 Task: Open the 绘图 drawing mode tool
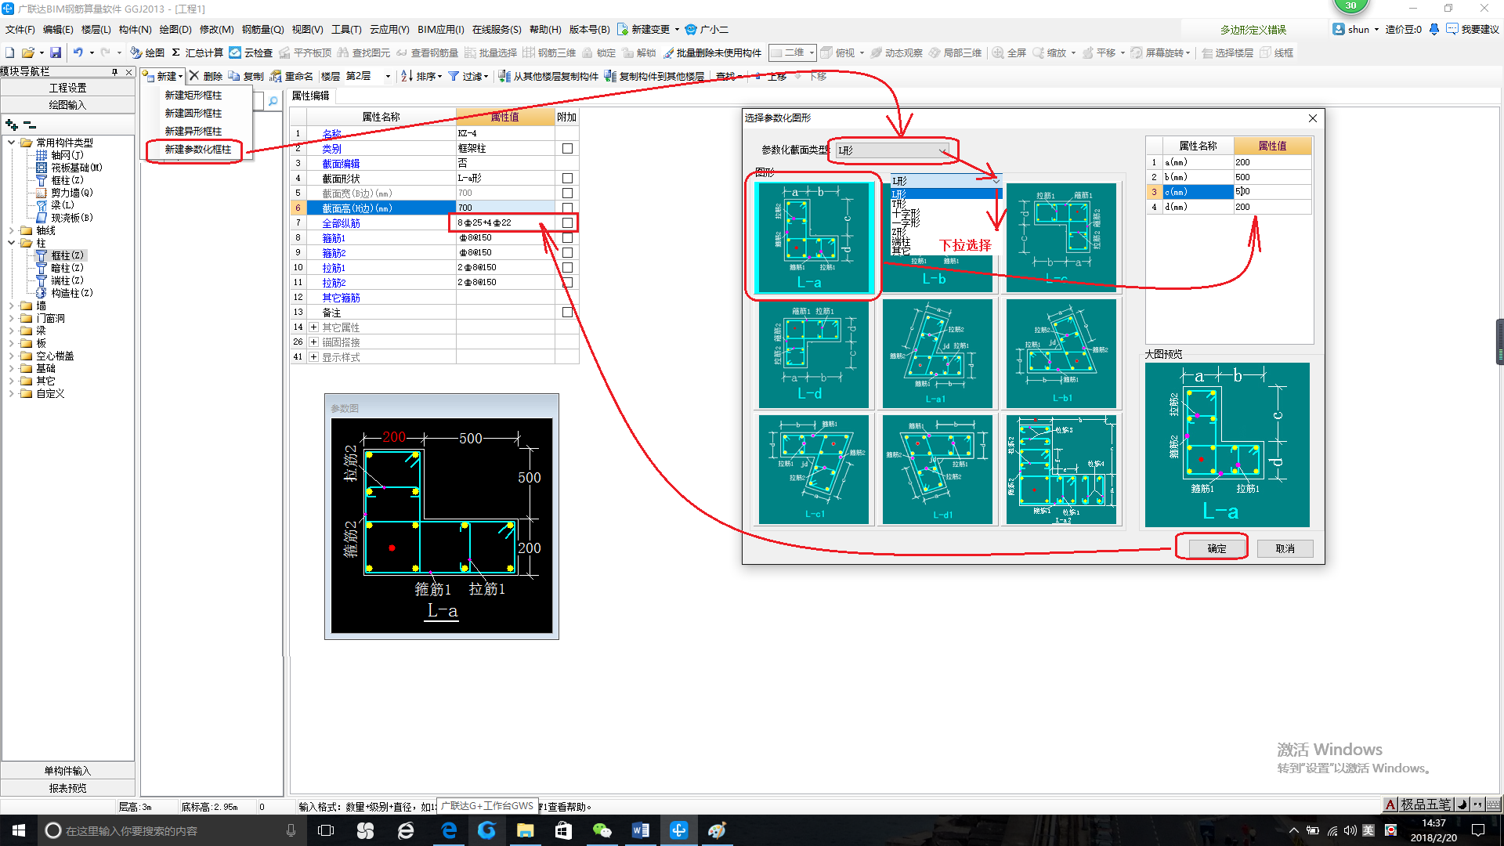(x=147, y=52)
